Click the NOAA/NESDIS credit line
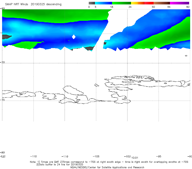The image size is (192, 169). [107, 167]
